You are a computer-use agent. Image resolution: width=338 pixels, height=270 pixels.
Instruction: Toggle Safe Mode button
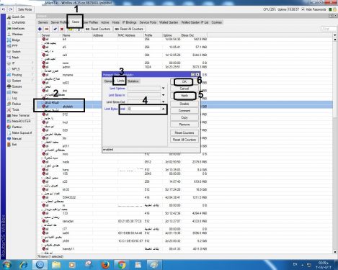click(x=25, y=9)
